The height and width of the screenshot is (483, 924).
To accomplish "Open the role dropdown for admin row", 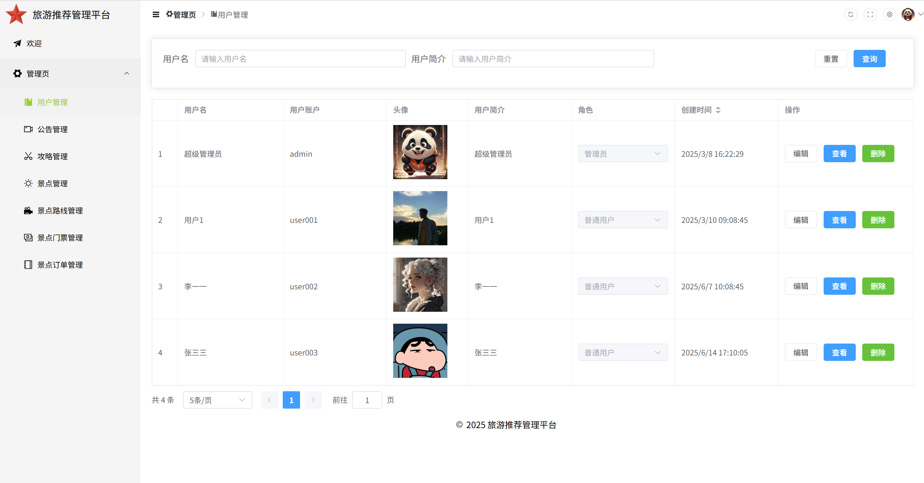I will coord(622,154).
